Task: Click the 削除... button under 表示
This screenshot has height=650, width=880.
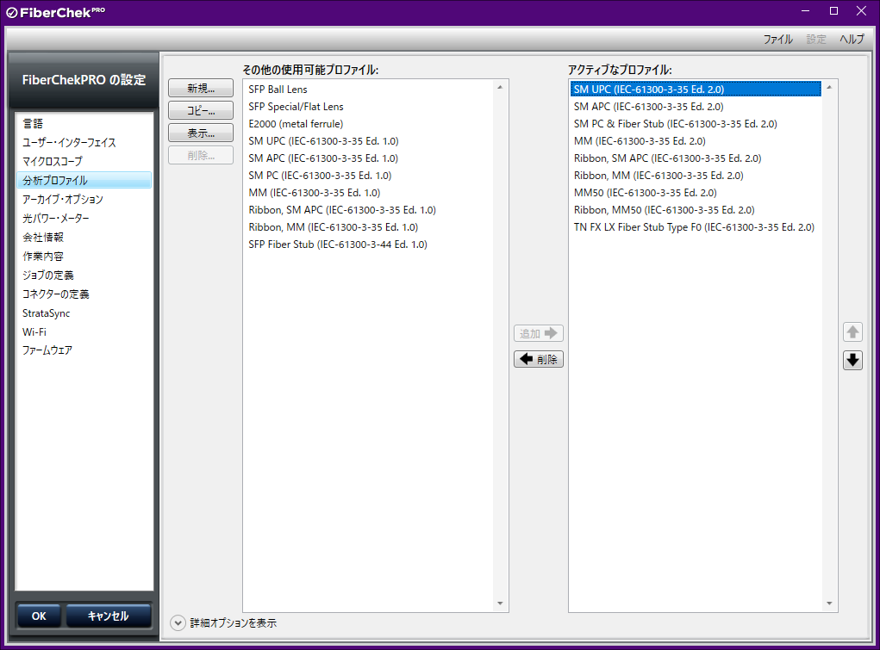Action: [x=201, y=155]
